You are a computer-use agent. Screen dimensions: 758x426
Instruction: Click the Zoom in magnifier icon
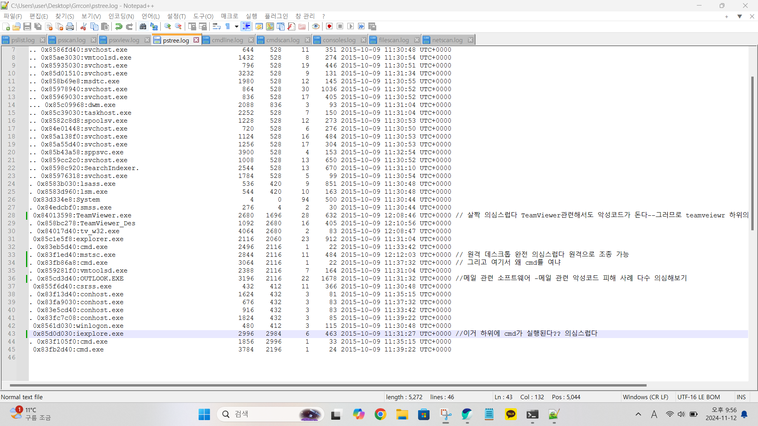point(168,26)
